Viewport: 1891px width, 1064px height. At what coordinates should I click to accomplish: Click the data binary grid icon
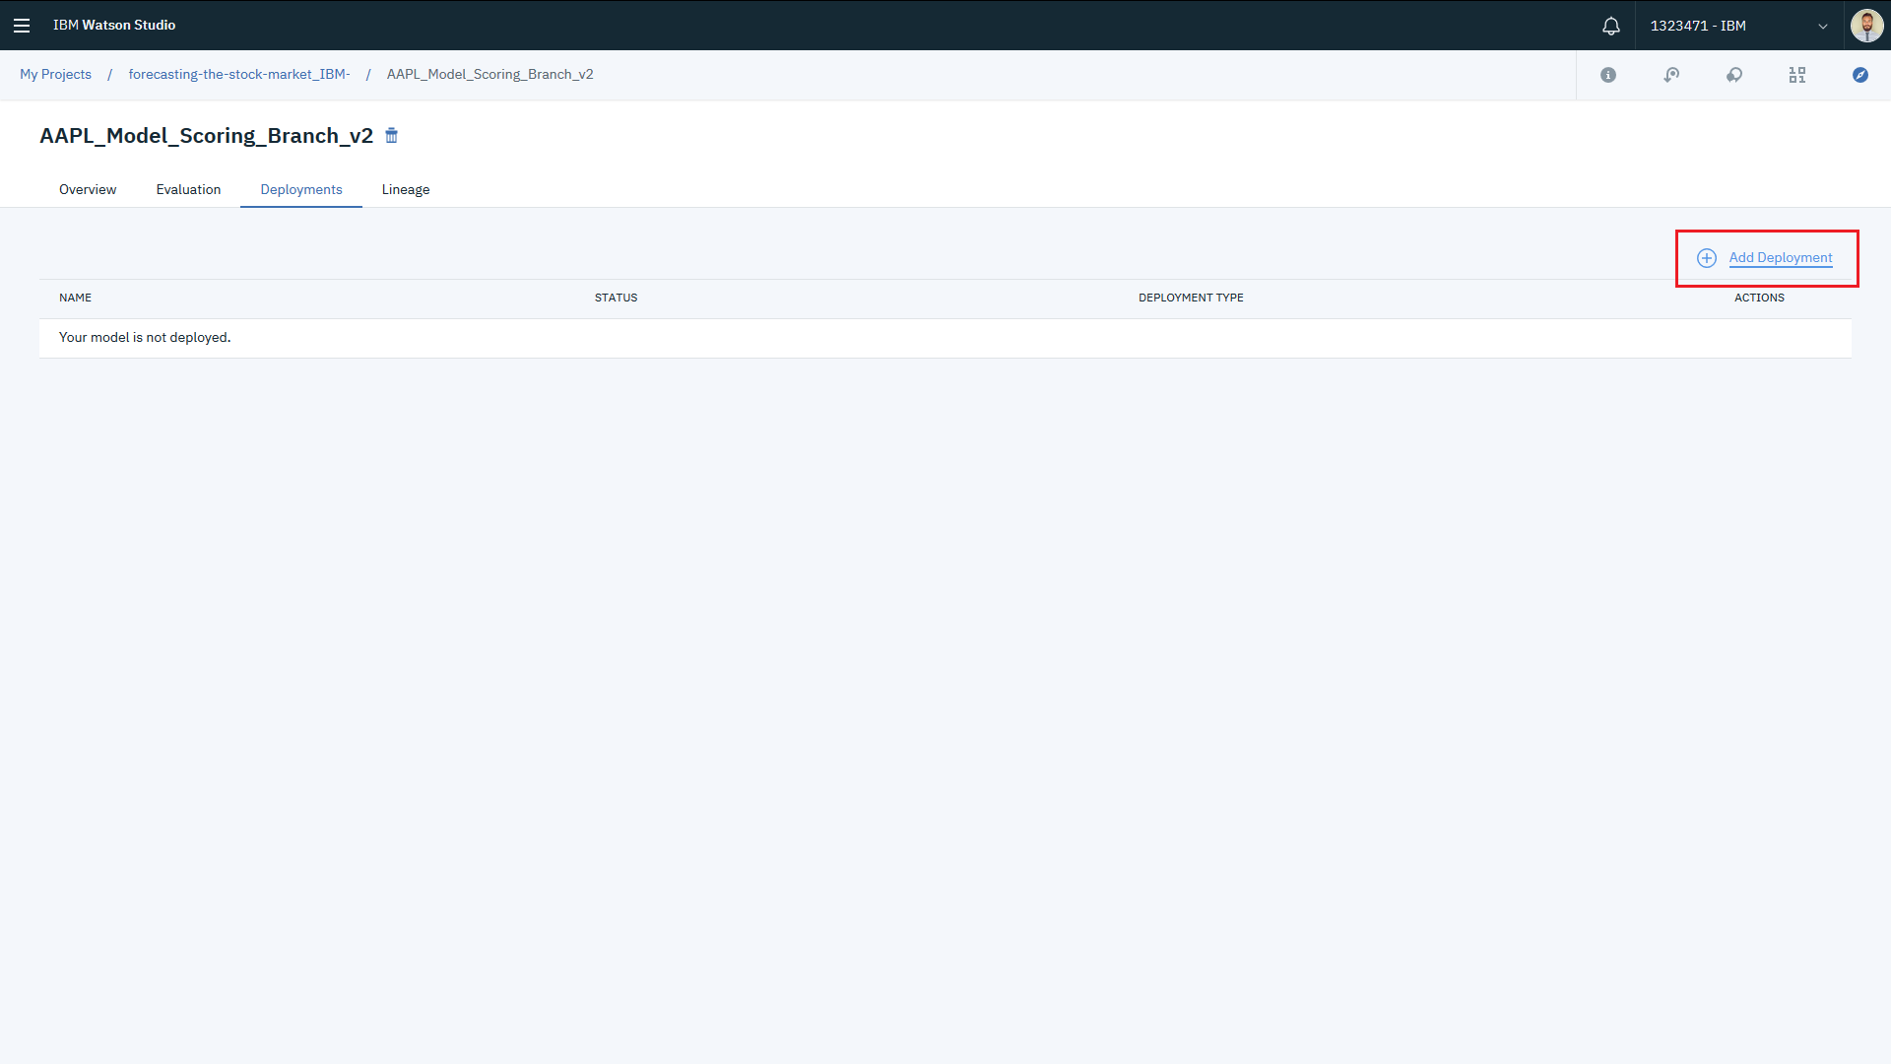[1797, 75]
